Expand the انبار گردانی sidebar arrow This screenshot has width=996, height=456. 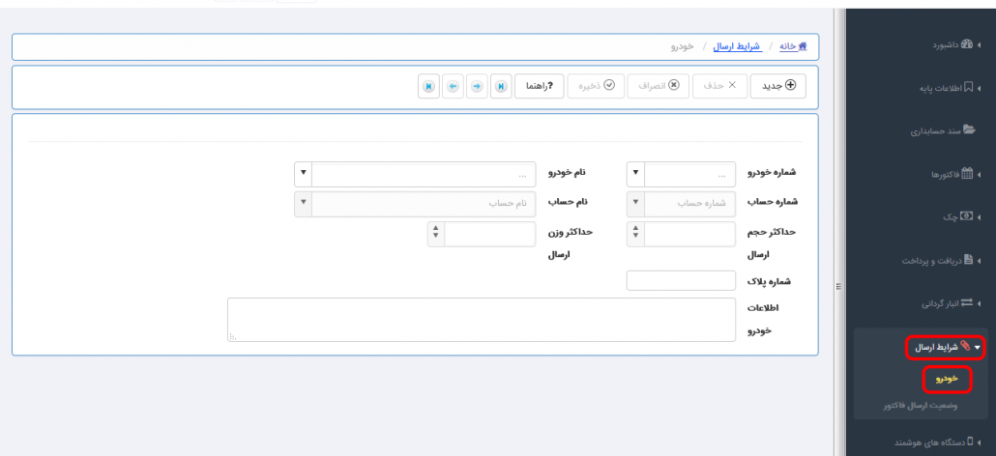pos(979,303)
